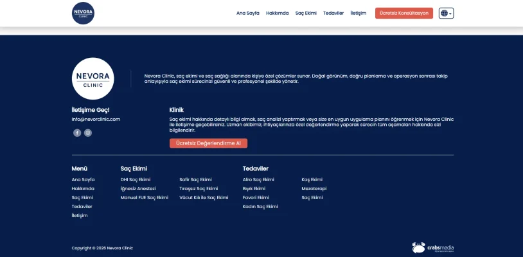523x257 pixels.
Task: Open the Vücut Kılı ile Saç Ekimi link
Action: pos(204,198)
